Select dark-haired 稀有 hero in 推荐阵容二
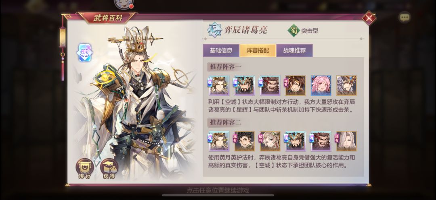 244,141
